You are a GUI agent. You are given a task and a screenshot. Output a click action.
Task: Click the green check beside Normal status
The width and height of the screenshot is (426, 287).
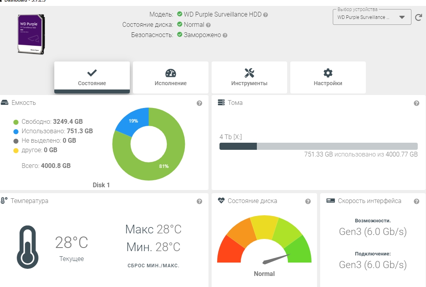tap(180, 24)
